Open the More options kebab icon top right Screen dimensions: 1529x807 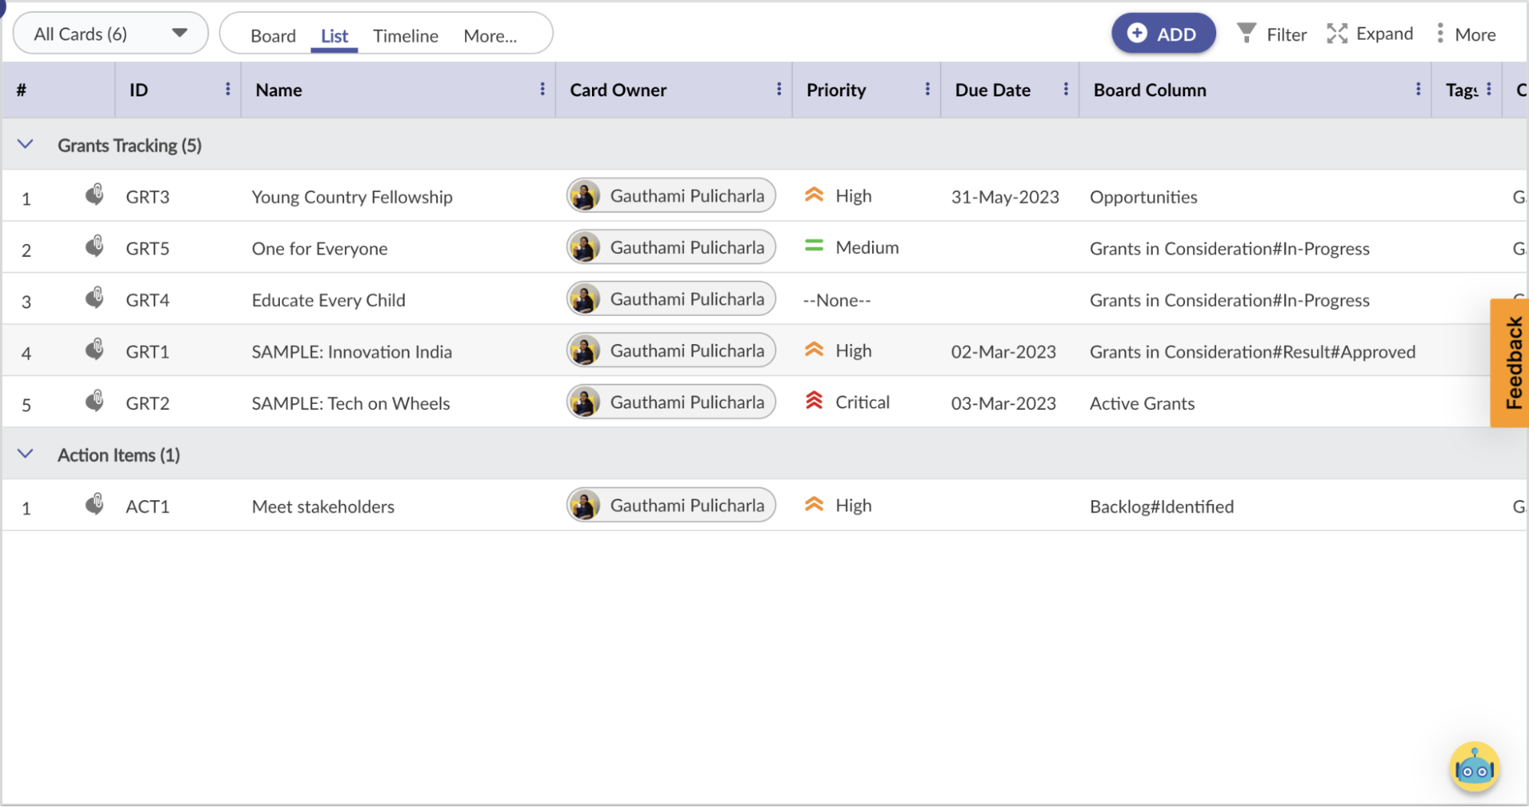pos(1441,34)
